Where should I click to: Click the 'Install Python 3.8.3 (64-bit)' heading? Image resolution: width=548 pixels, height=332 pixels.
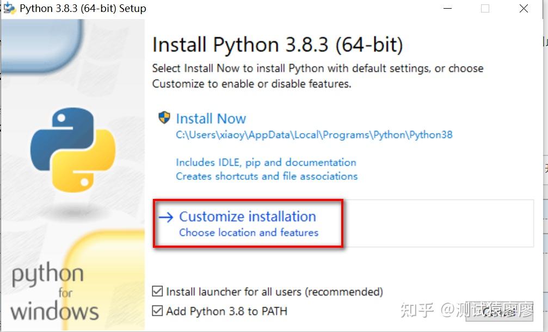pyautogui.click(x=278, y=45)
